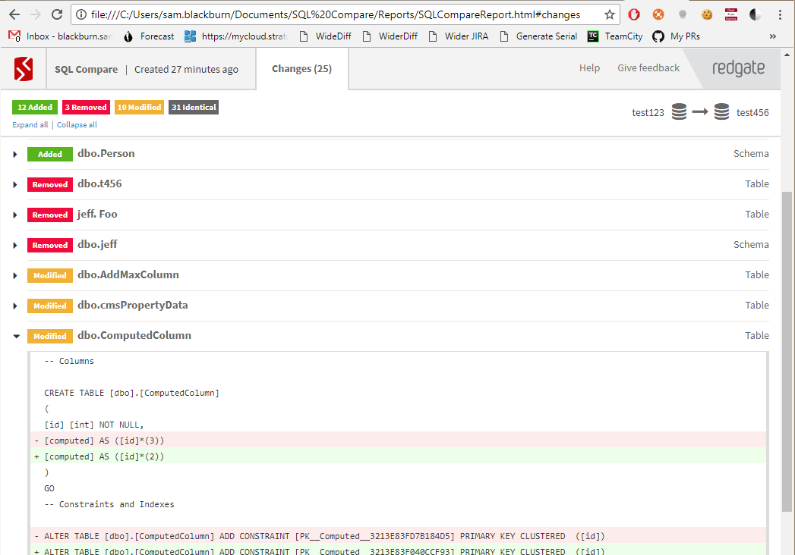Click the dbo.t456 object name

pos(99,183)
